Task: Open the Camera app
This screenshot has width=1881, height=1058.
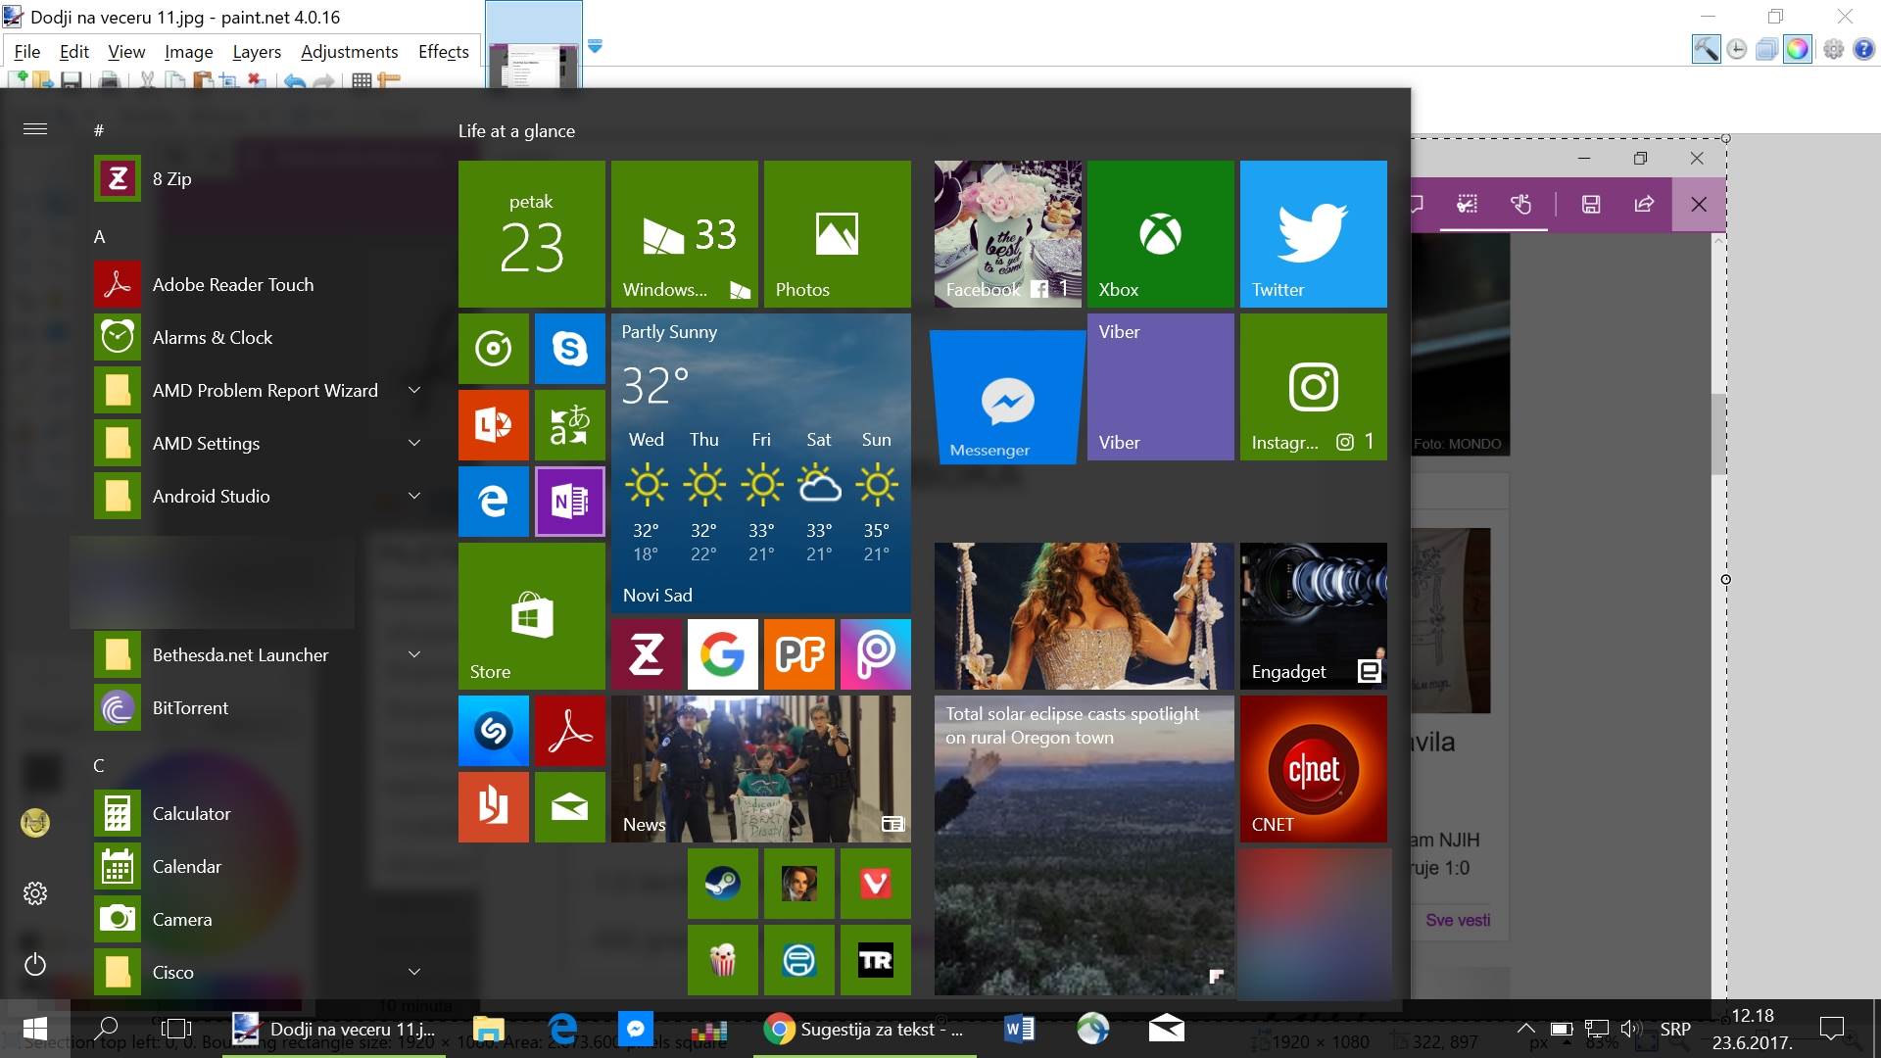Action: pyautogui.click(x=182, y=919)
